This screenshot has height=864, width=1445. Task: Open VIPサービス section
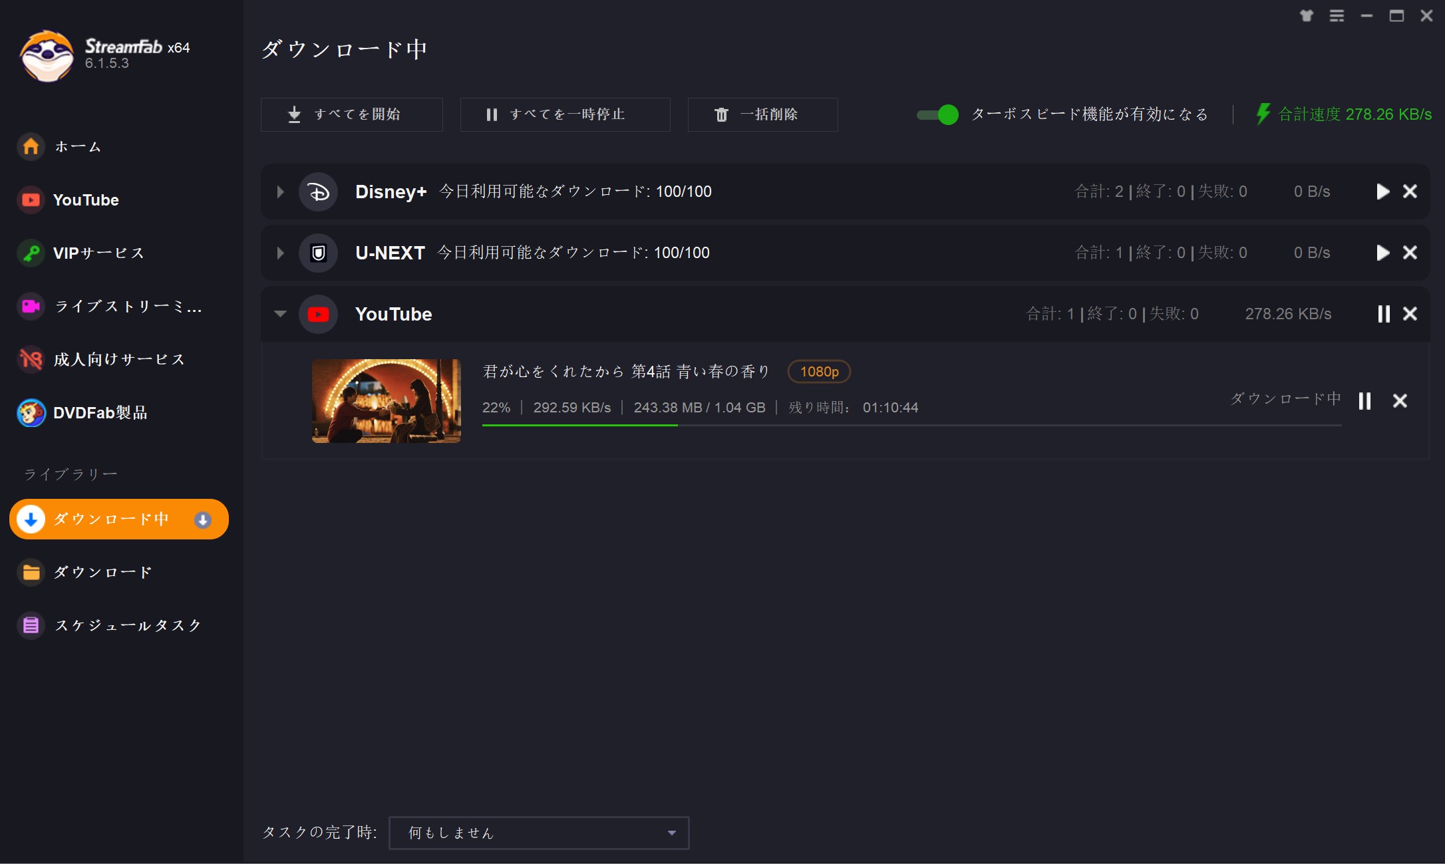[81, 253]
